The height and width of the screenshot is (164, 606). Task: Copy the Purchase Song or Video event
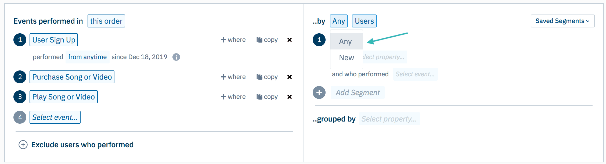click(267, 77)
